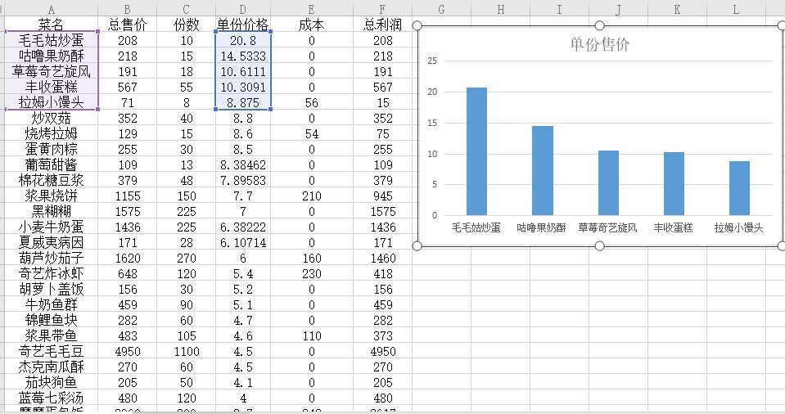This screenshot has height=414, width=785.
Task: Click the cell 丰收蛋糕
Action: click(x=51, y=87)
